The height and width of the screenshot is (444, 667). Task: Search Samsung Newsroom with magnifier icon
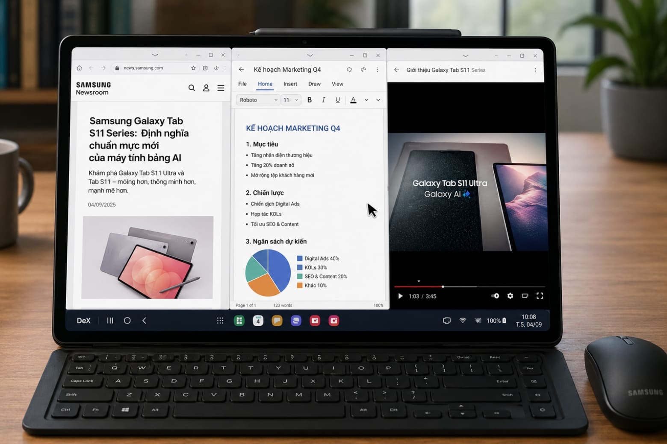[192, 88]
